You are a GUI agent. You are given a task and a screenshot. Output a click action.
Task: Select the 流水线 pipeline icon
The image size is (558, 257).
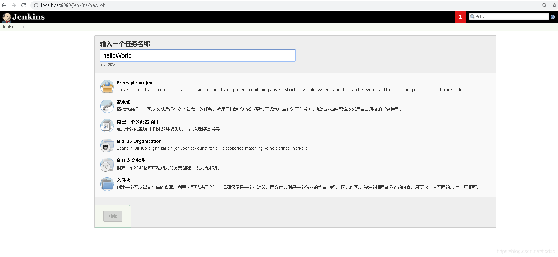(107, 106)
